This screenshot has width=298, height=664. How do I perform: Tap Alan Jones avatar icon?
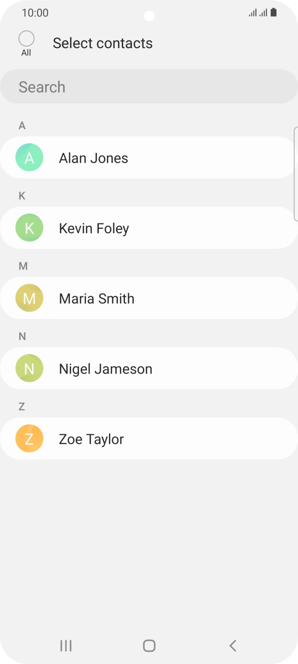tap(30, 157)
